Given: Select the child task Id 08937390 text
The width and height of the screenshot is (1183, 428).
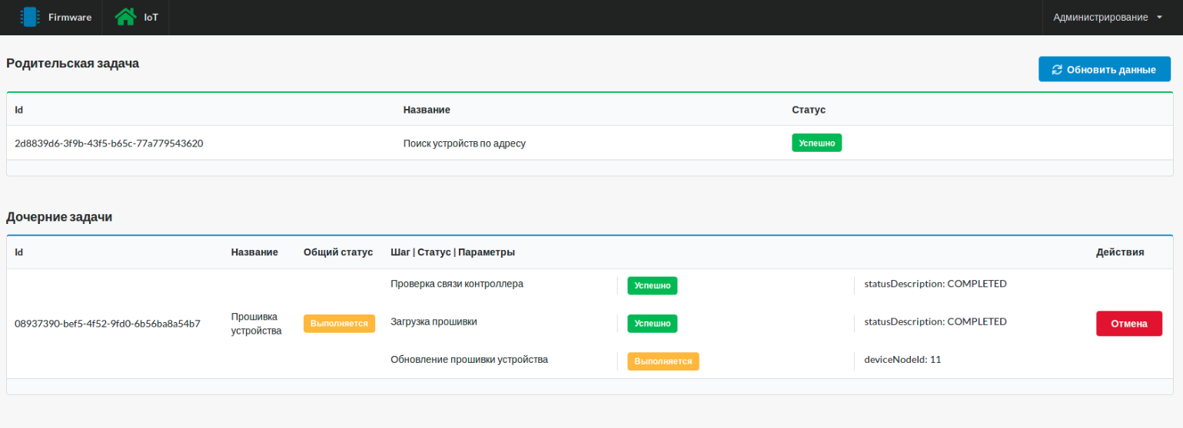Looking at the screenshot, I should coord(108,324).
